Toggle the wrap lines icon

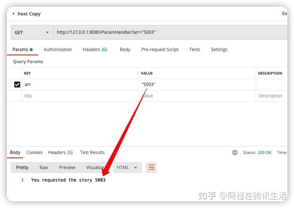point(151,168)
